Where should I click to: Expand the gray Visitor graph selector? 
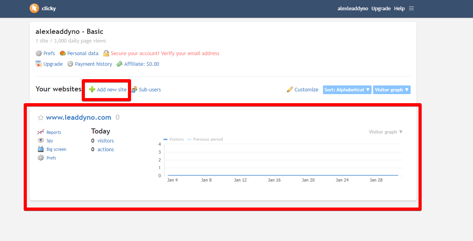click(x=385, y=132)
